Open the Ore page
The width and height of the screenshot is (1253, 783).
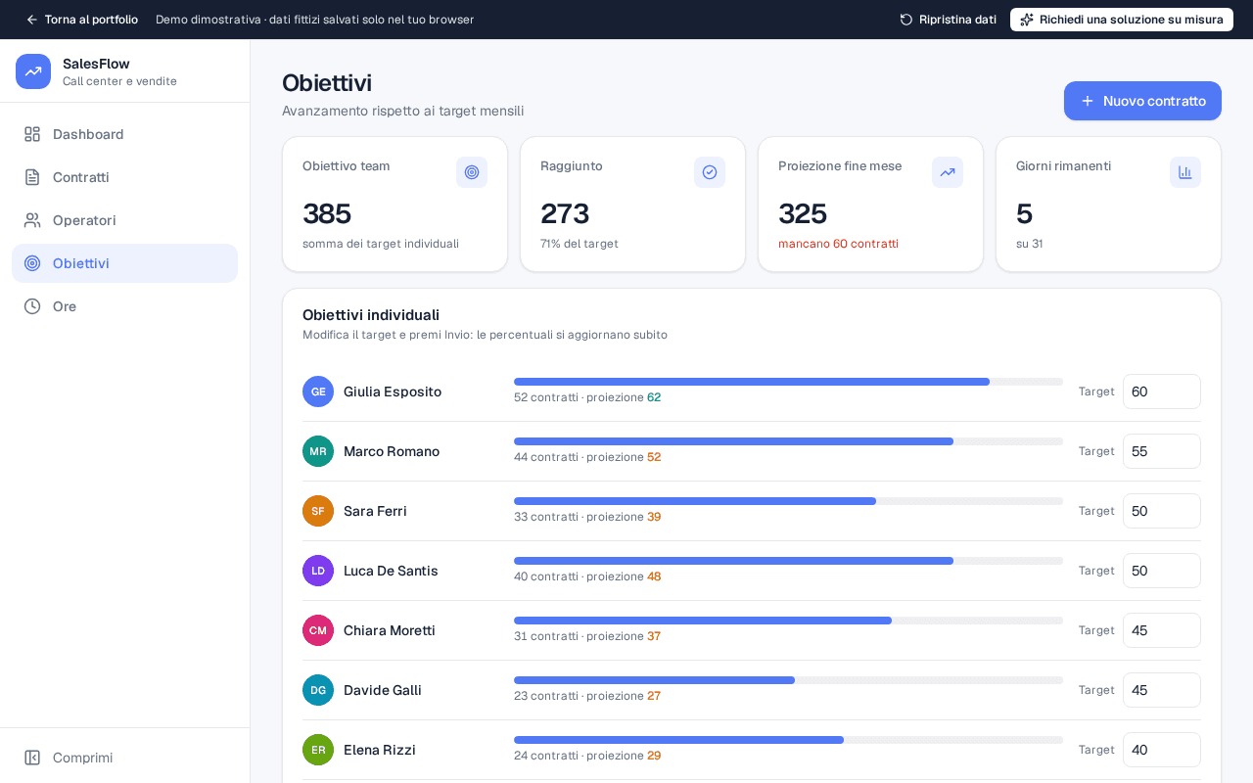pyautogui.click(x=124, y=306)
